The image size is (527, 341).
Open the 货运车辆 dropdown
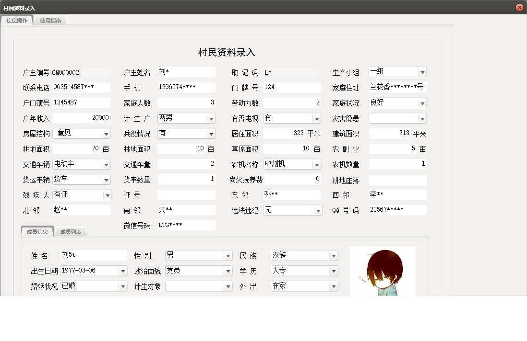click(106, 180)
